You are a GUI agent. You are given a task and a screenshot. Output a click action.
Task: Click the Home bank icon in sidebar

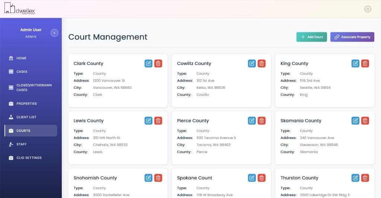click(11, 58)
